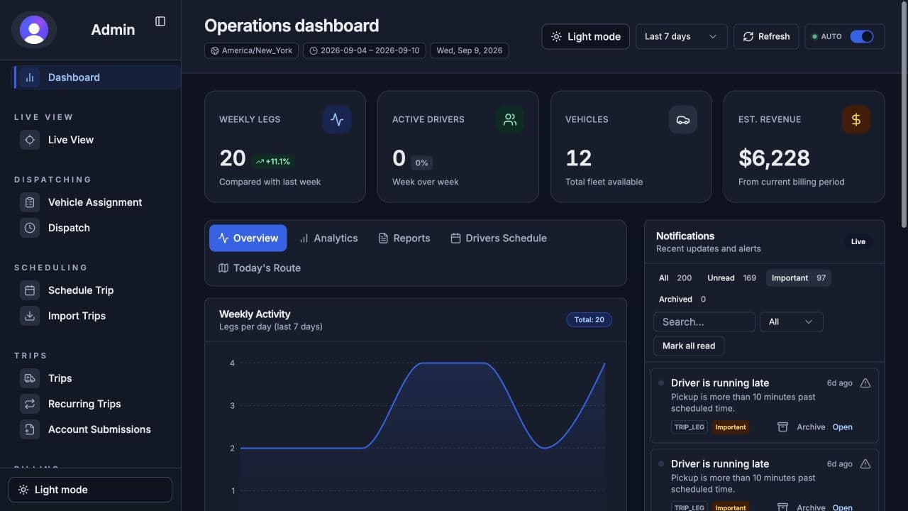Click the Dashboard bar chart icon
This screenshot has height=511, width=908.
[x=30, y=77]
